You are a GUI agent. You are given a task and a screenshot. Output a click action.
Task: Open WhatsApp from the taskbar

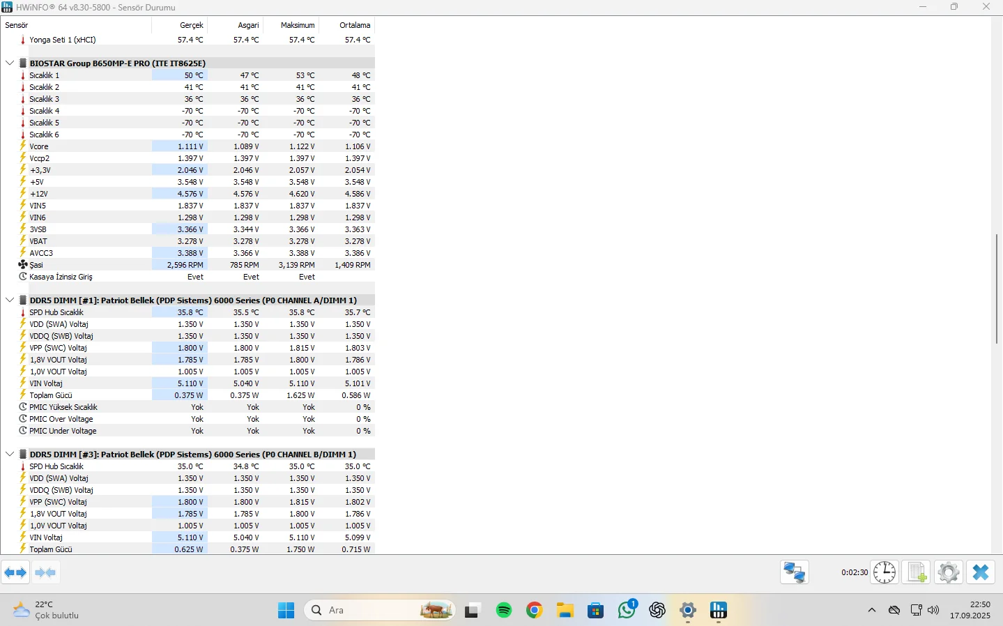point(627,611)
